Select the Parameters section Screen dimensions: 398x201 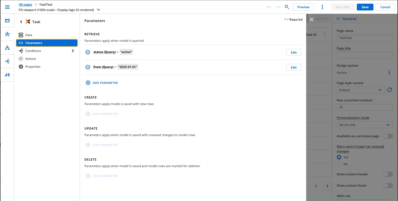(x=47, y=43)
